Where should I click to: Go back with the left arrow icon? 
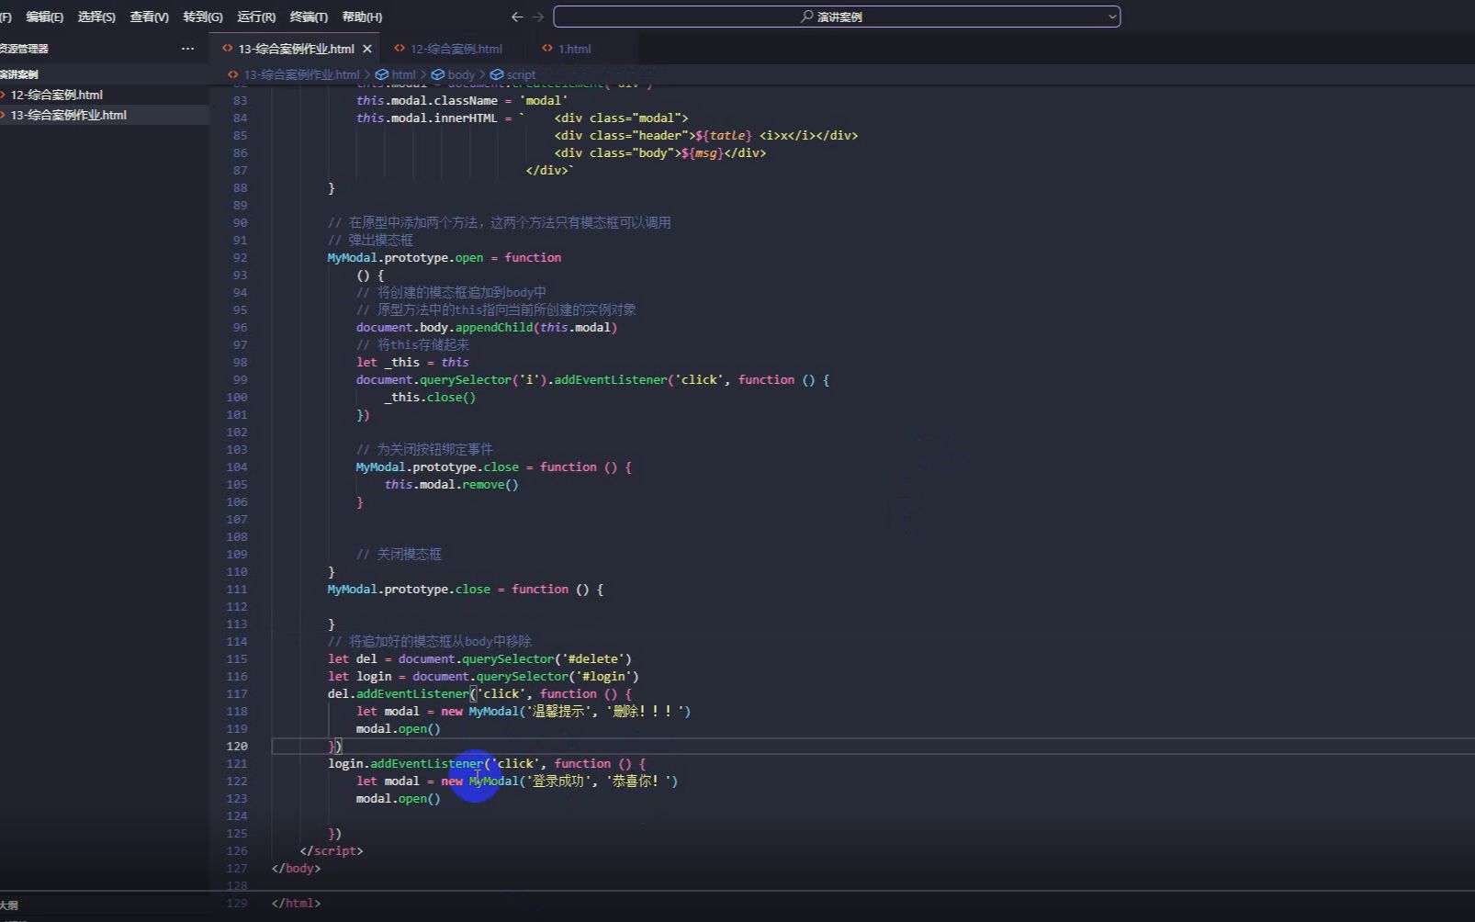517,17
